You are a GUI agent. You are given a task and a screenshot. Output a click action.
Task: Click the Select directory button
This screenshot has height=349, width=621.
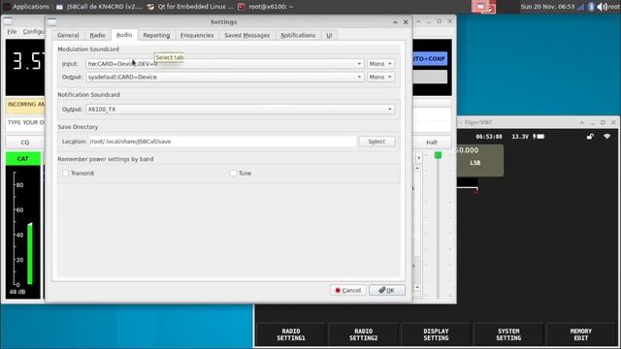pos(376,142)
